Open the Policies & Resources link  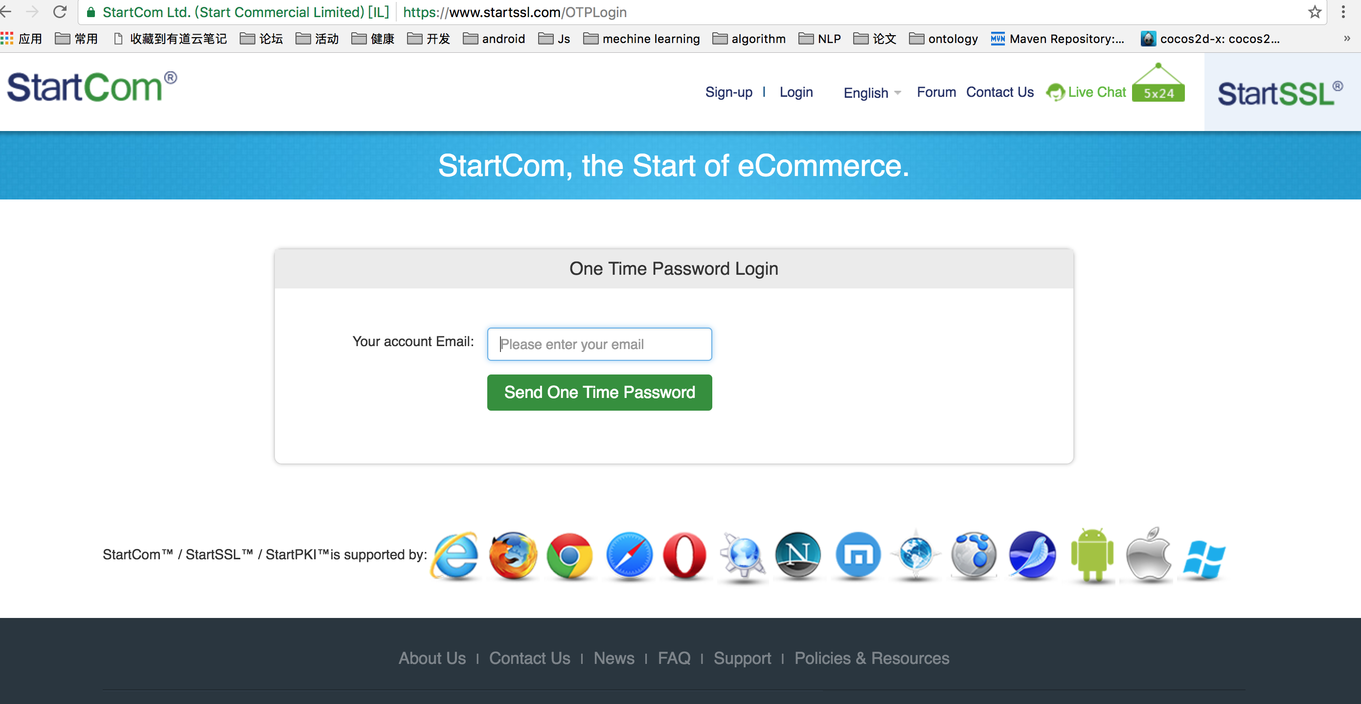click(x=872, y=658)
